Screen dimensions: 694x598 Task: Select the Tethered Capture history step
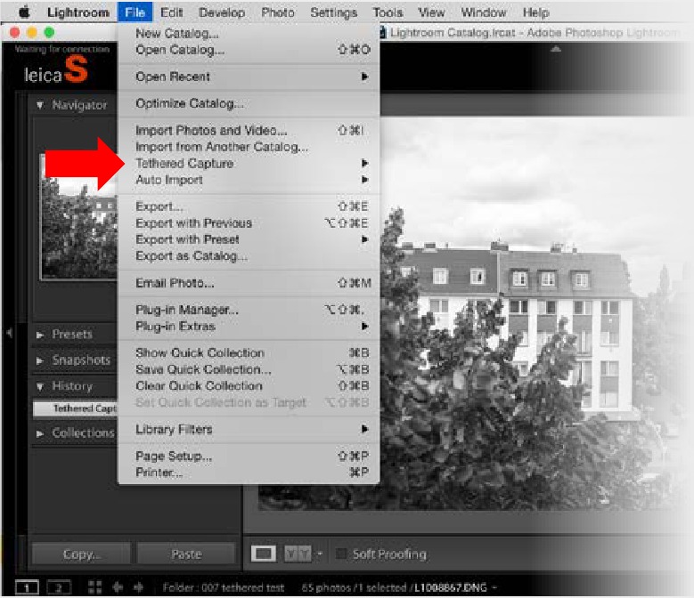[76, 408]
